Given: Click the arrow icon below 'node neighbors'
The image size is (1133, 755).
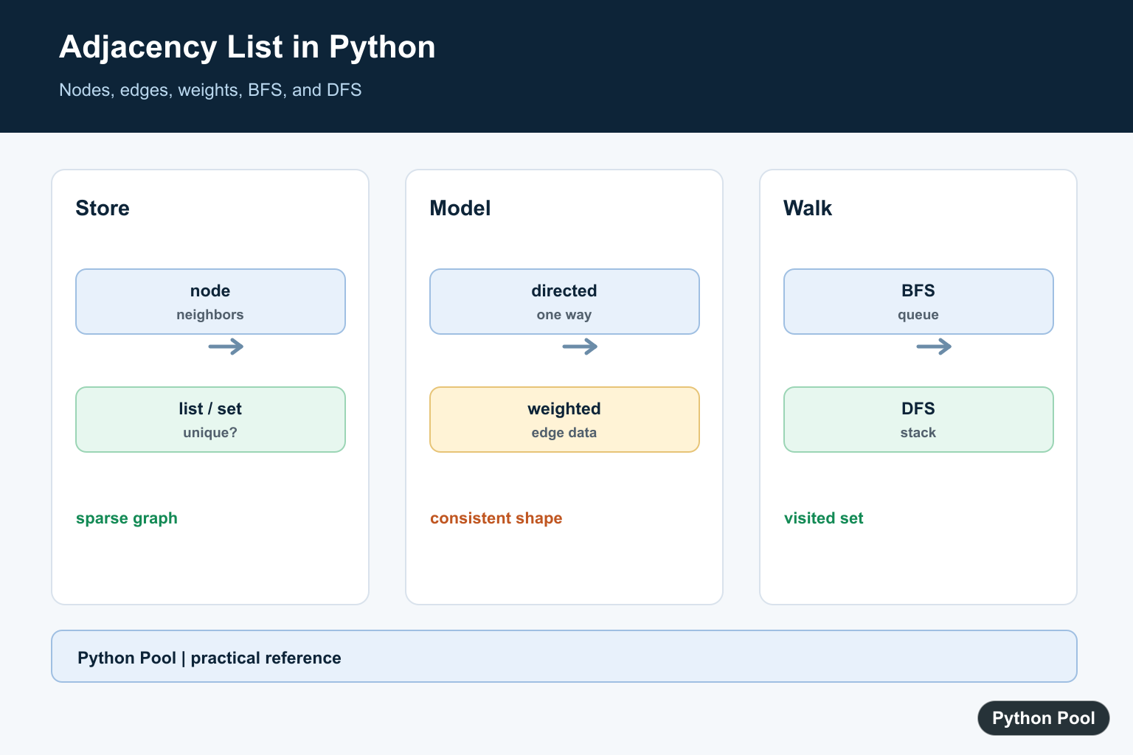Looking at the screenshot, I should [x=226, y=347].
